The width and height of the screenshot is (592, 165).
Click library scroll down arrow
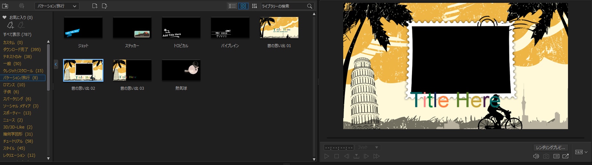point(314,159)
